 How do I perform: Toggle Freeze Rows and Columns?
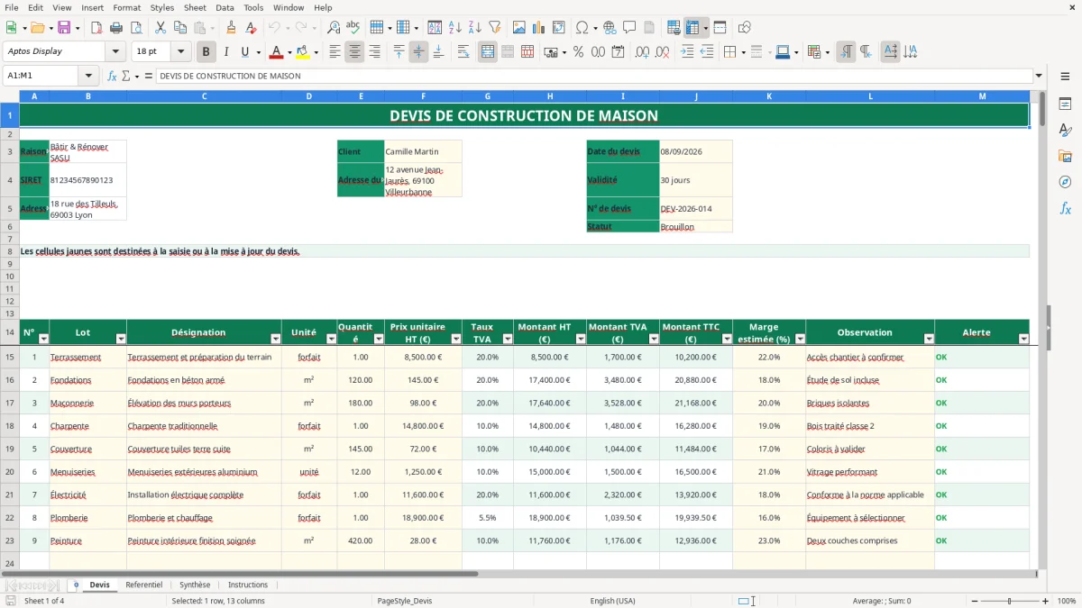pyautogui.click(x=692, y=28)
